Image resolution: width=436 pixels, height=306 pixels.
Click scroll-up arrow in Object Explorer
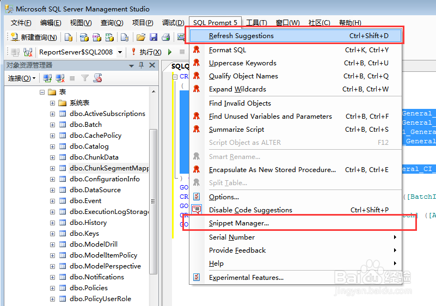(153, 91)
